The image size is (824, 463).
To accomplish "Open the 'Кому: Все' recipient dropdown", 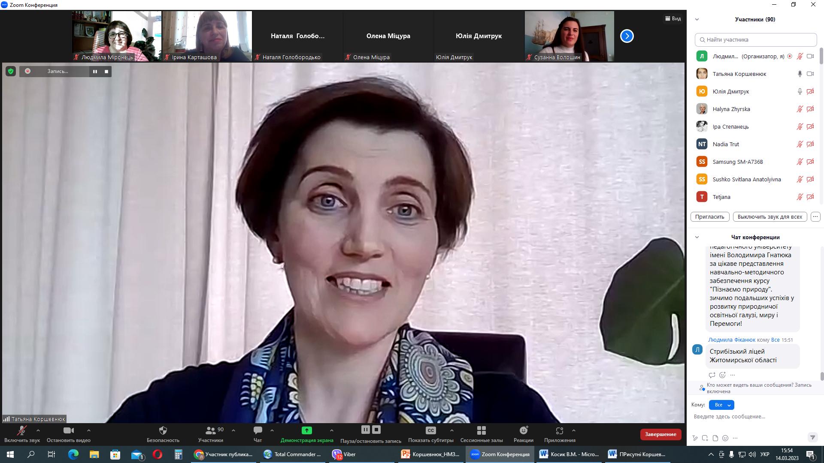I will [721, 405].
